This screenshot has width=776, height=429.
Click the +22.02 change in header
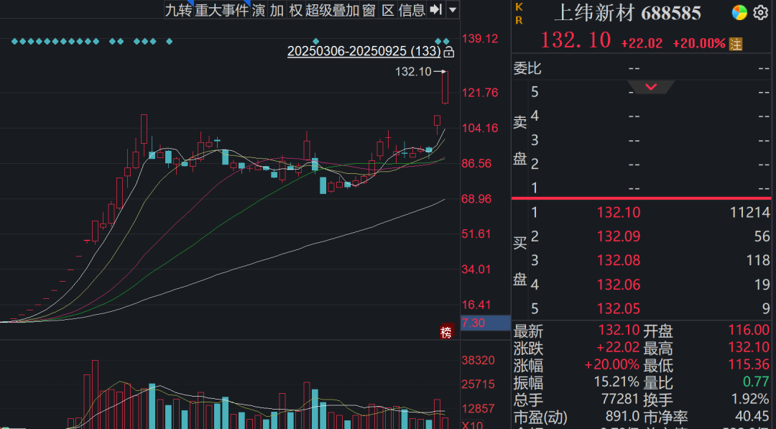[x=642, y=44]
